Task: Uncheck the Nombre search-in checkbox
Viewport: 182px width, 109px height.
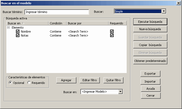Action: (x=18, y=31)
